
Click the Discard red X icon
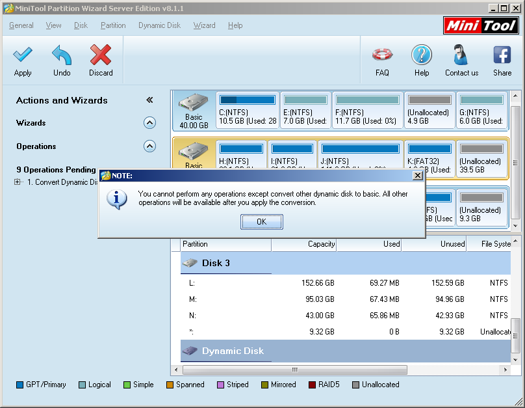point(101,55)
